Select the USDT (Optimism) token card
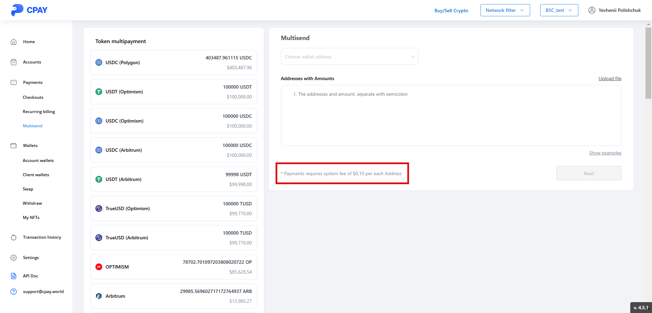The image size is (652, 313). tap(174, 92)
